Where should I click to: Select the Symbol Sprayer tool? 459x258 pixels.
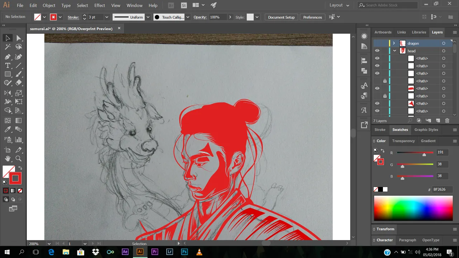pyautogui.click(x=8, y=140)
